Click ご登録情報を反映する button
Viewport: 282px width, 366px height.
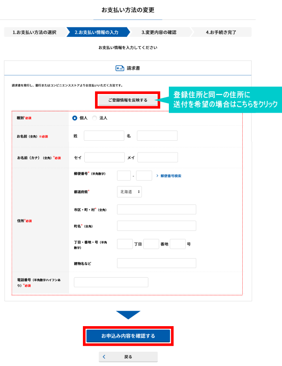[128, 100]
